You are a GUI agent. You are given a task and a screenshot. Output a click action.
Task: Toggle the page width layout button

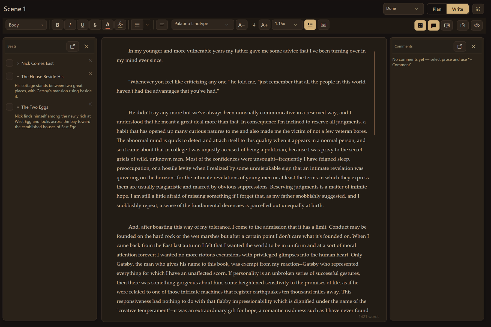324,25
